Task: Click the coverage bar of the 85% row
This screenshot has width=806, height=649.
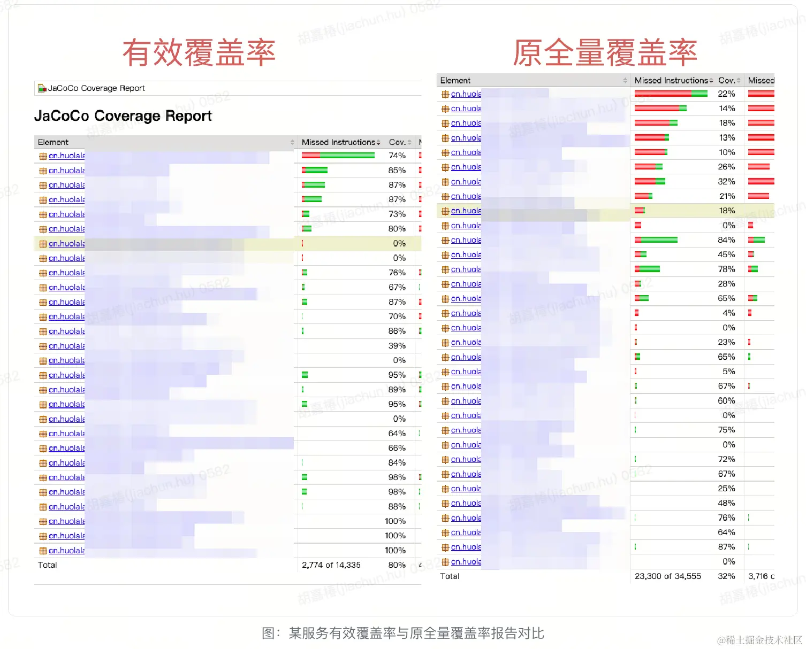Action: 315,170
